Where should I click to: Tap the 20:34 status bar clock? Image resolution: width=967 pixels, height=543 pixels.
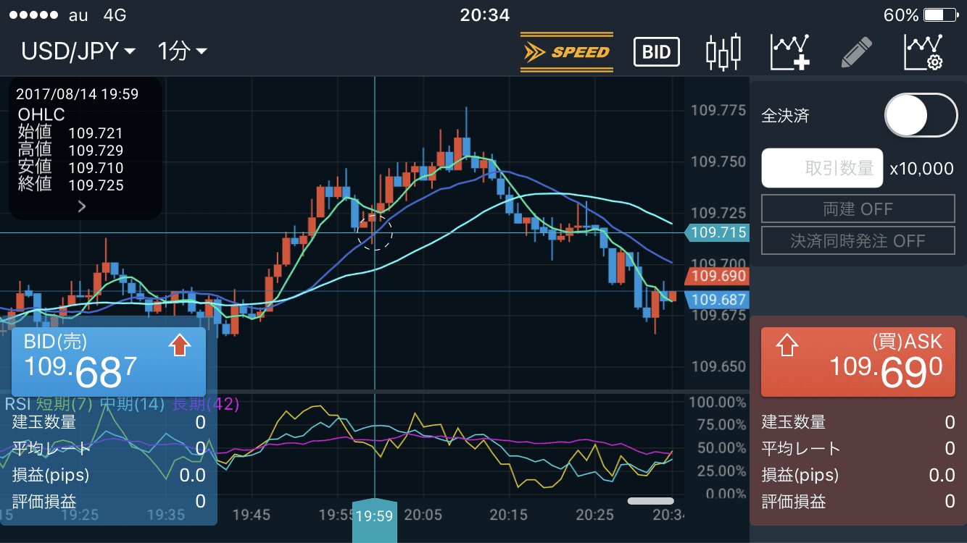tap(485, 14)
